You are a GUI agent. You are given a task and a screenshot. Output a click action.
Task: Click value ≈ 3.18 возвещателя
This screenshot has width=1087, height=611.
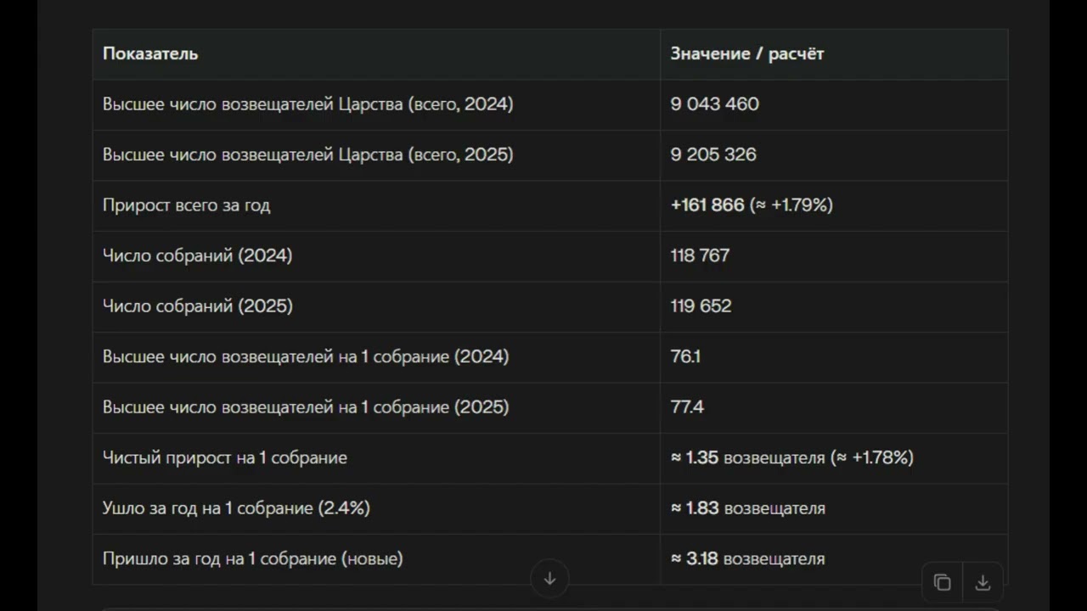[x=747, y=558]
